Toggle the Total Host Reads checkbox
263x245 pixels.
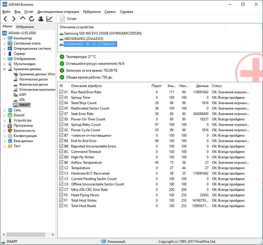[x=61, y=206]
